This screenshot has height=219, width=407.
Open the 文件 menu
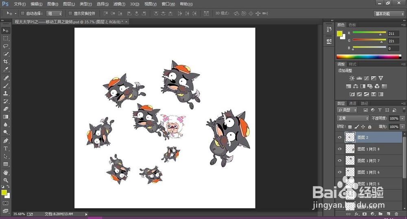click(x=20, y=4)
